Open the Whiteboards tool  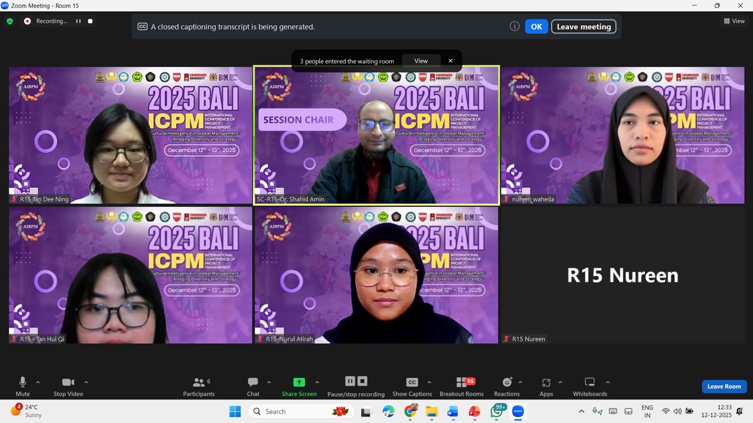[589, 382]
